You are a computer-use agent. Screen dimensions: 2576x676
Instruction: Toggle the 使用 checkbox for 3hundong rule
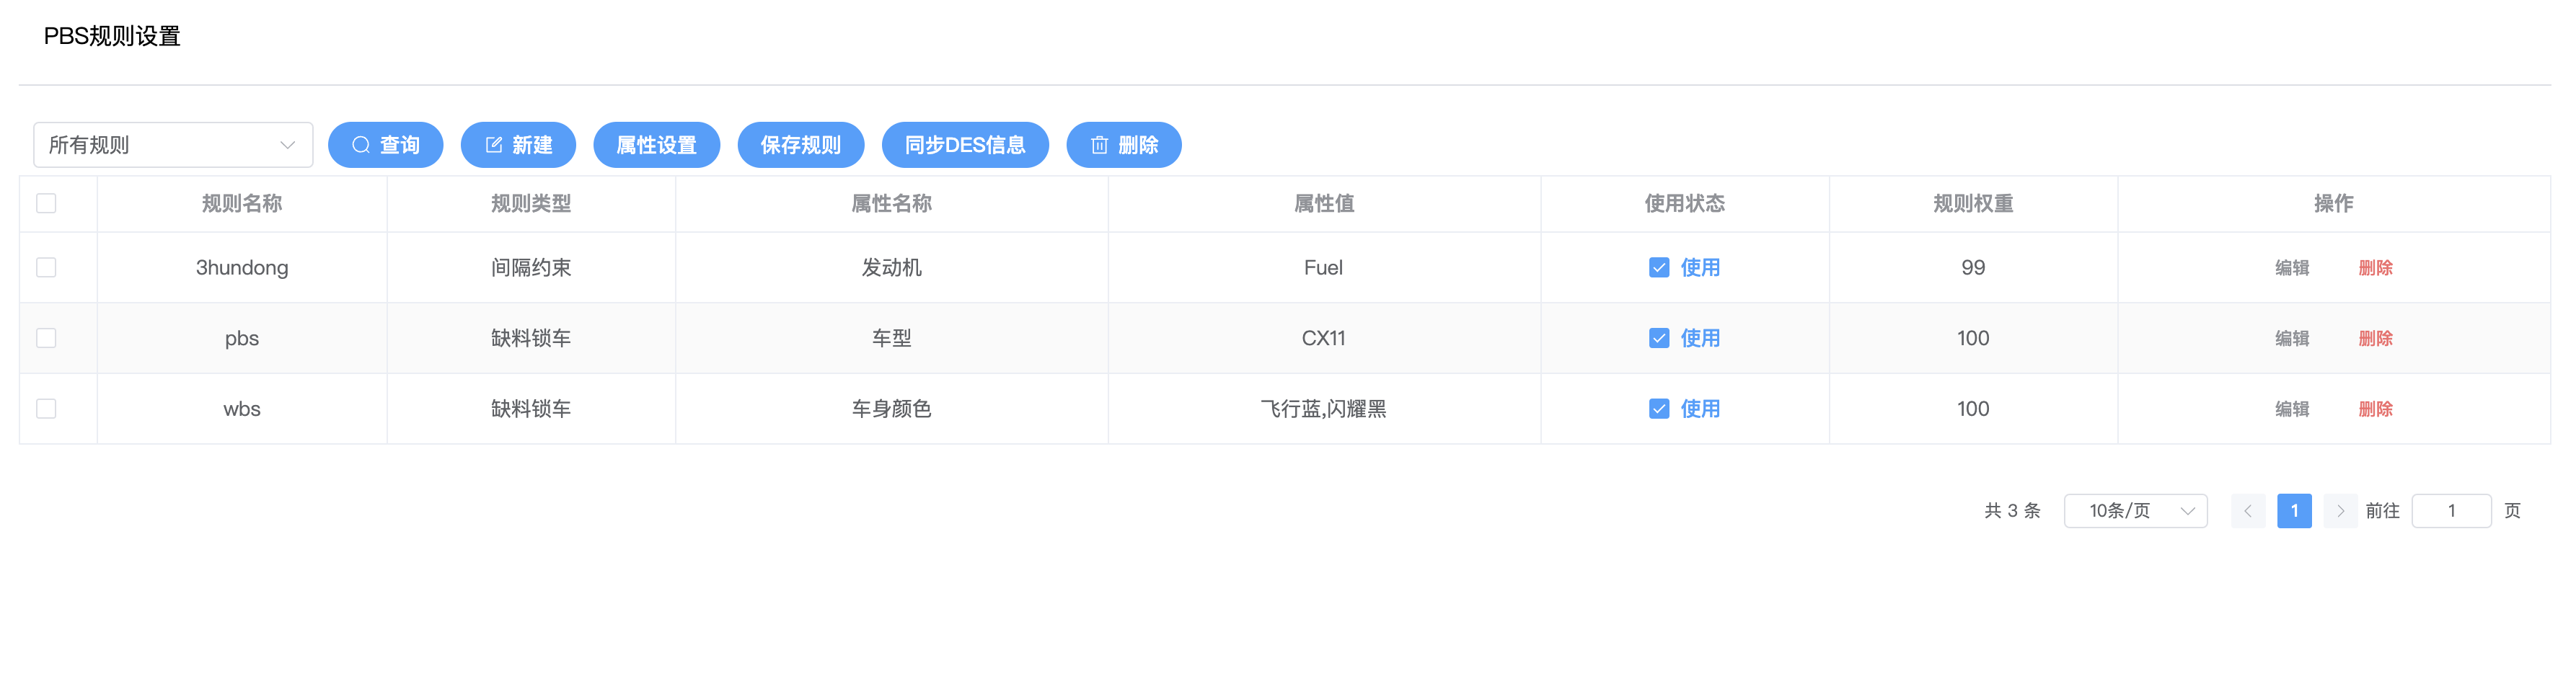pos(1659,267)
